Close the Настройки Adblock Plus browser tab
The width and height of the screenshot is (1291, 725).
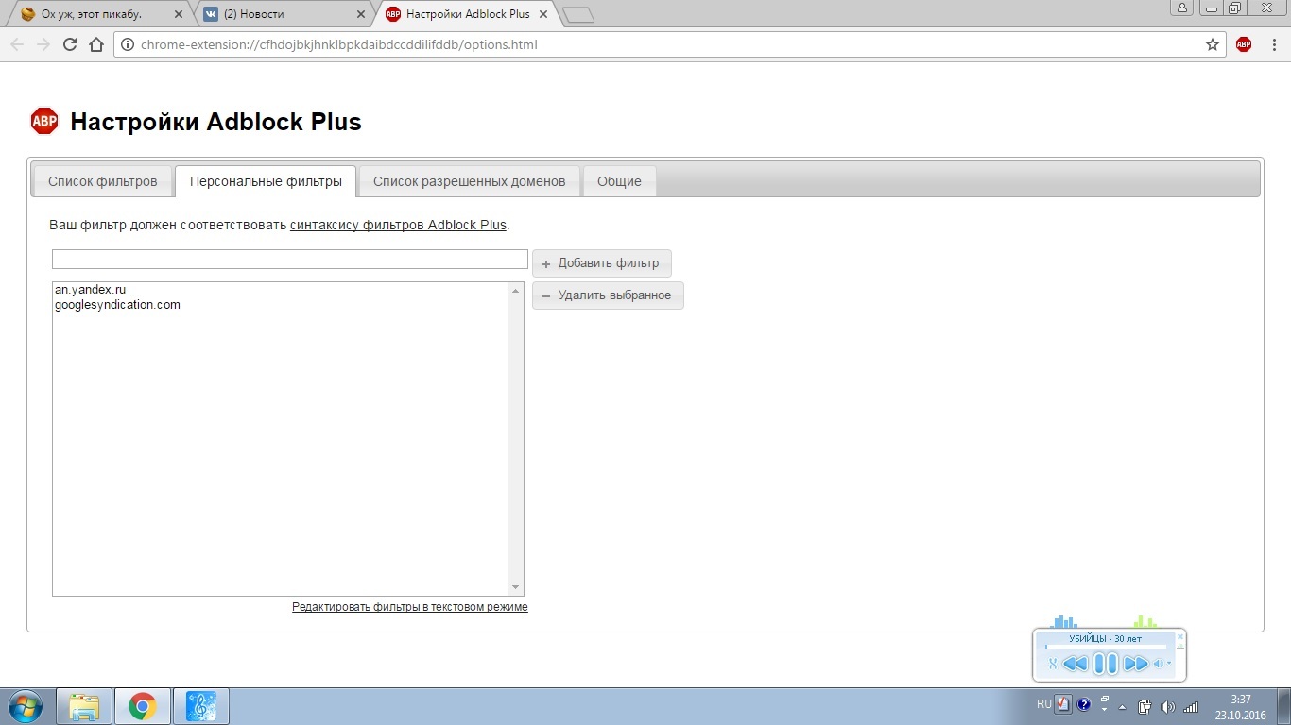tap(542, 14)
